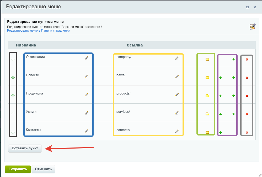The width and height of the screenshot is (262, 177).
Task: Click the drag handle for О компании row
Action: [x=13, y=59]
